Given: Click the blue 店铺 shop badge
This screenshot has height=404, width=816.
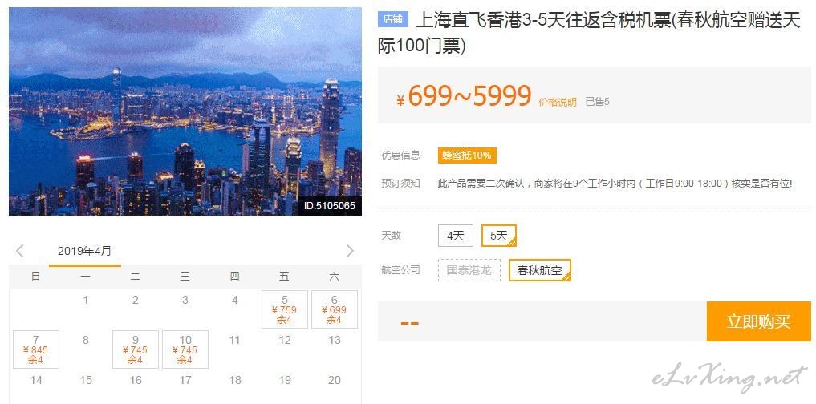Looking at the screenshot, I should pyautogui.click(x=393, y=19).
